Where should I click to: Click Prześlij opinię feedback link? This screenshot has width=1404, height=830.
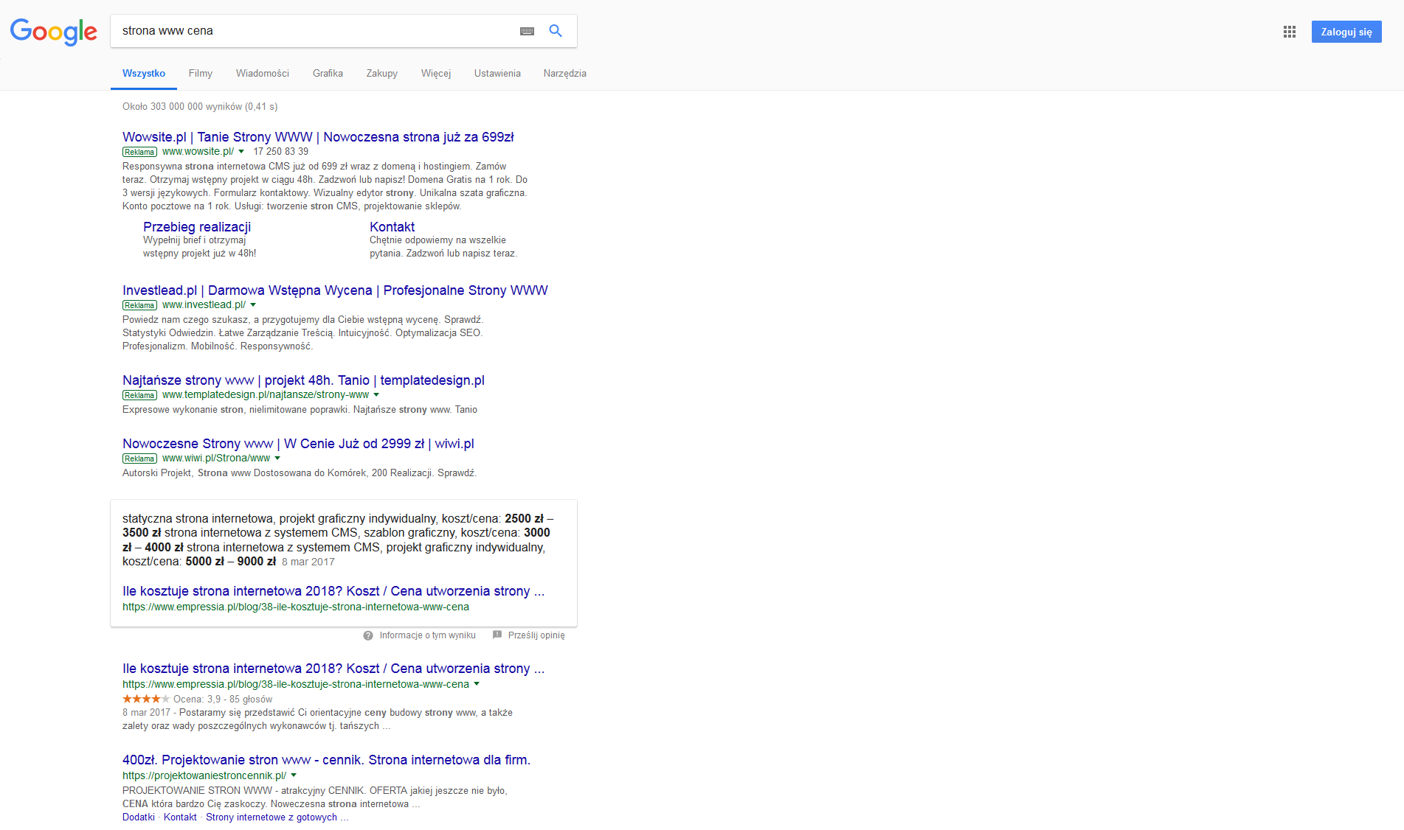pyautogui.click(x=536, y=635)
